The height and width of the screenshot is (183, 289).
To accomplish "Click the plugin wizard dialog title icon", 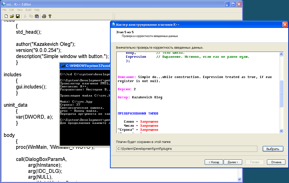I will click(x=113, y=24).
